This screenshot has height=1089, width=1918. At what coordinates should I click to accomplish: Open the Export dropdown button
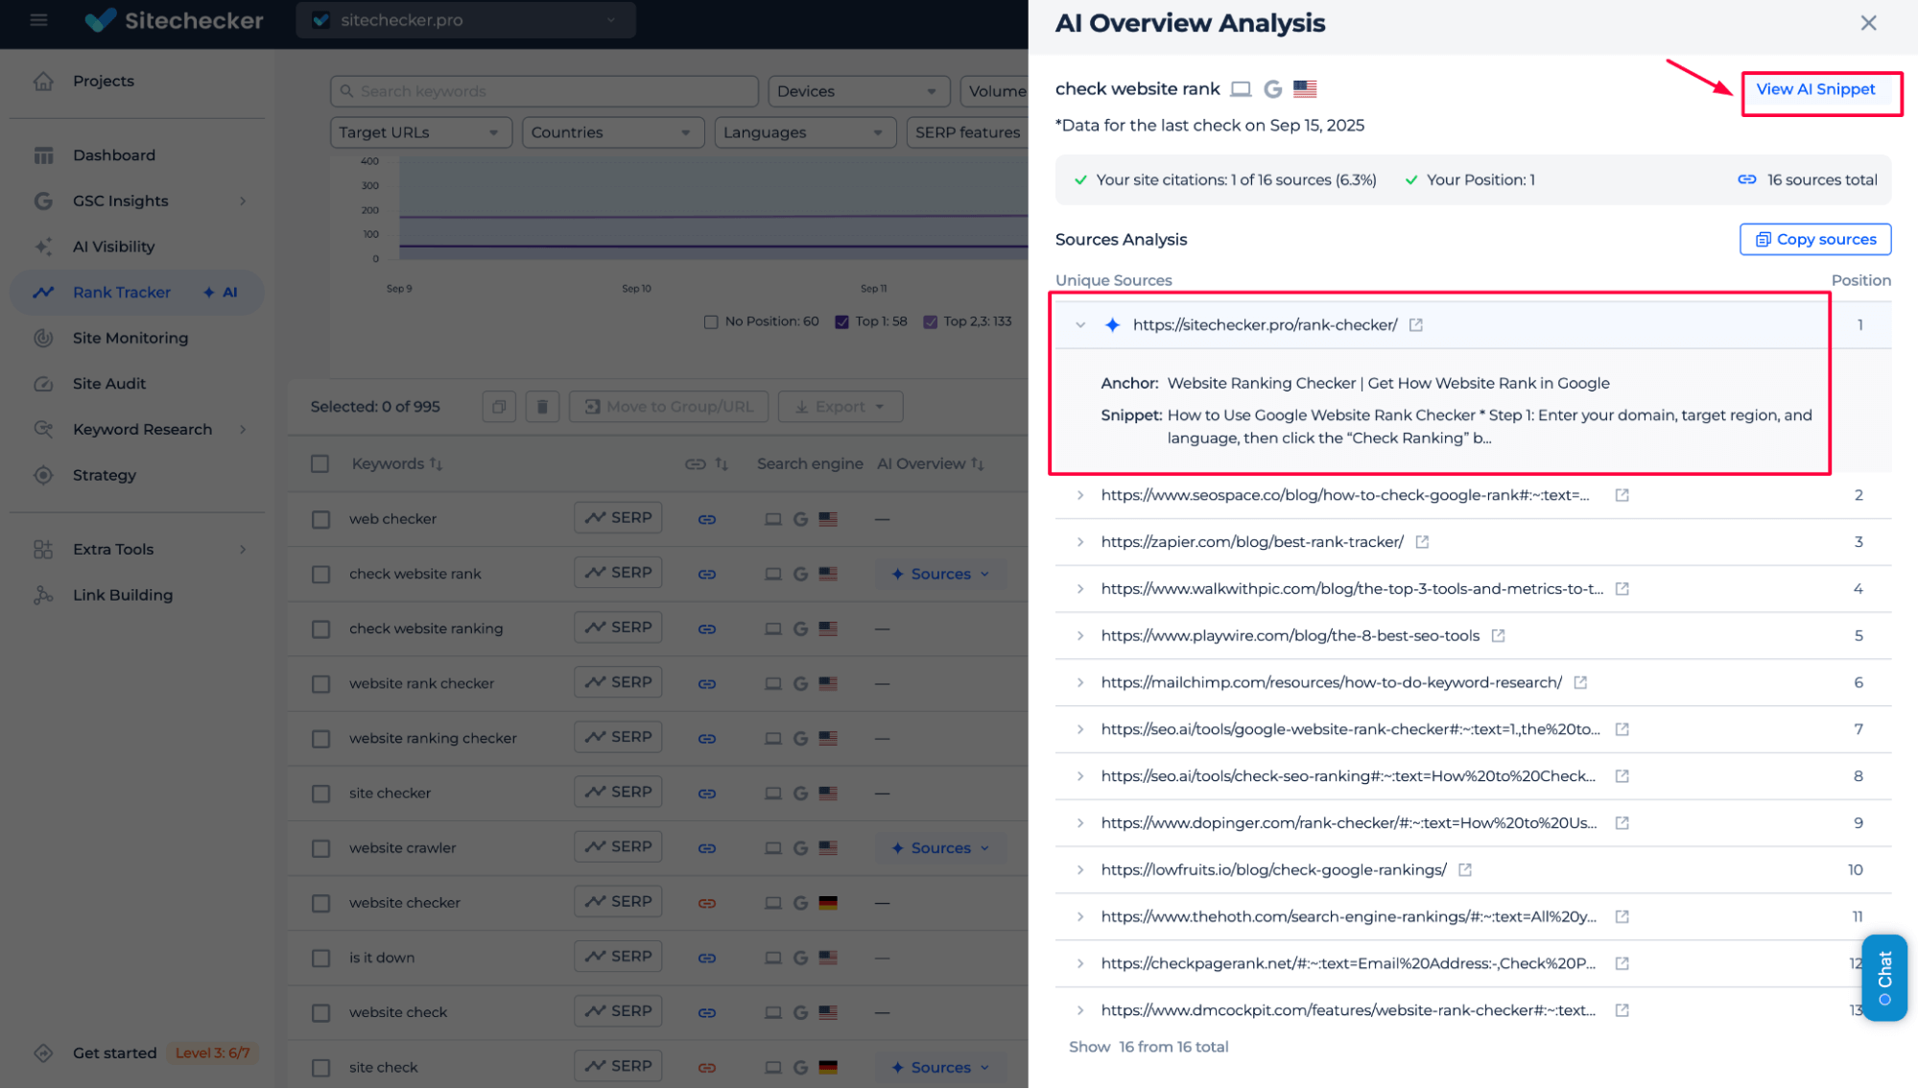pos(841,407)
